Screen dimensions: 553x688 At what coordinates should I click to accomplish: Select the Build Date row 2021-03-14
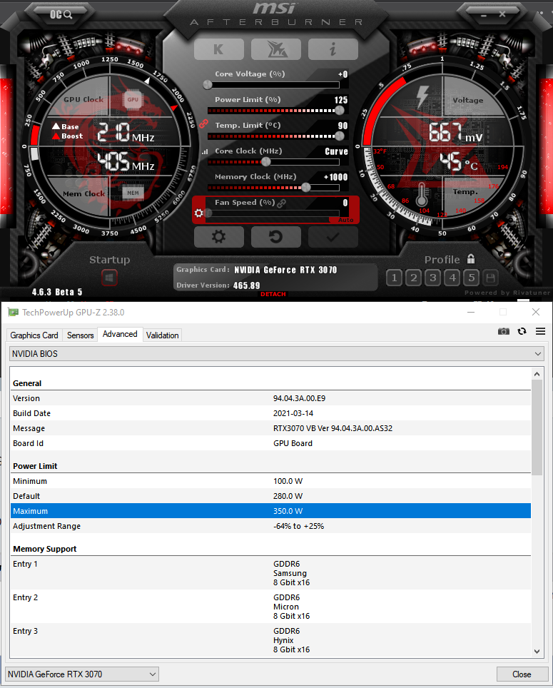pos(270,413)
